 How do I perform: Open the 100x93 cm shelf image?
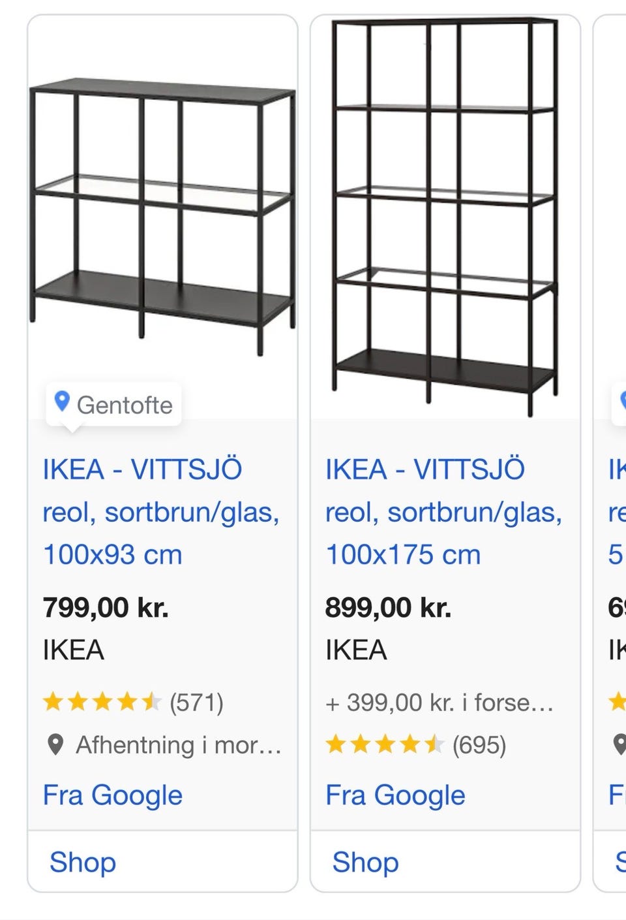click(x=163, y=217)
